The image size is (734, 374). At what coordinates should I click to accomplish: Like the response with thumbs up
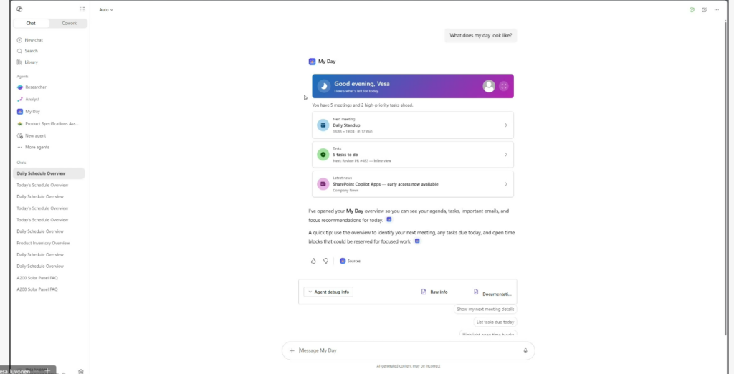313,261
